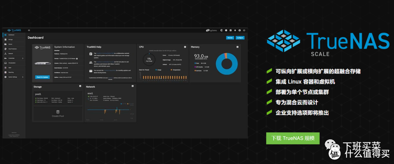The width and height of the screenshot is (394, 164).
Task: Click the CPU 1% Avg Usage gauge
Action: (149, 59)
